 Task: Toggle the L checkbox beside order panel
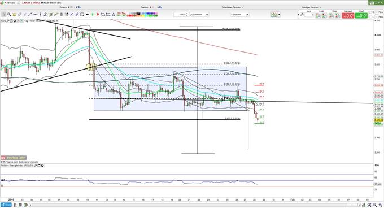point(370,17)
